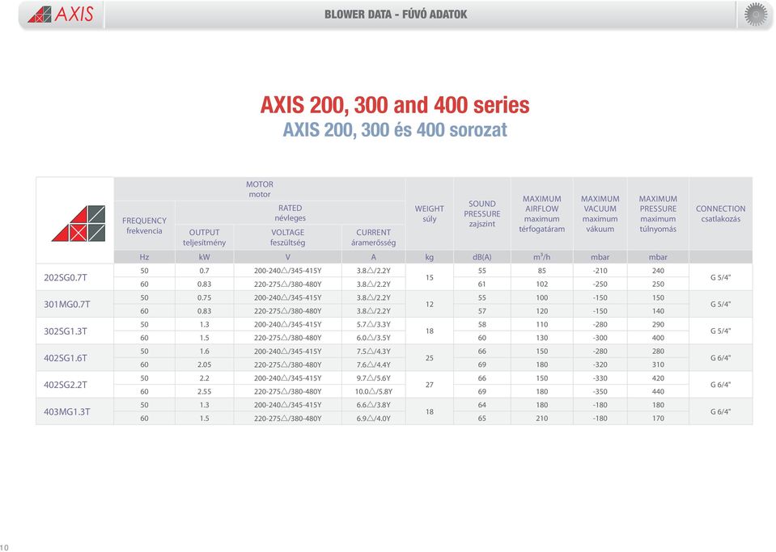Click the 0.75 kW output value
This screenshot has width=776, height=552.
tap(205, 297)
